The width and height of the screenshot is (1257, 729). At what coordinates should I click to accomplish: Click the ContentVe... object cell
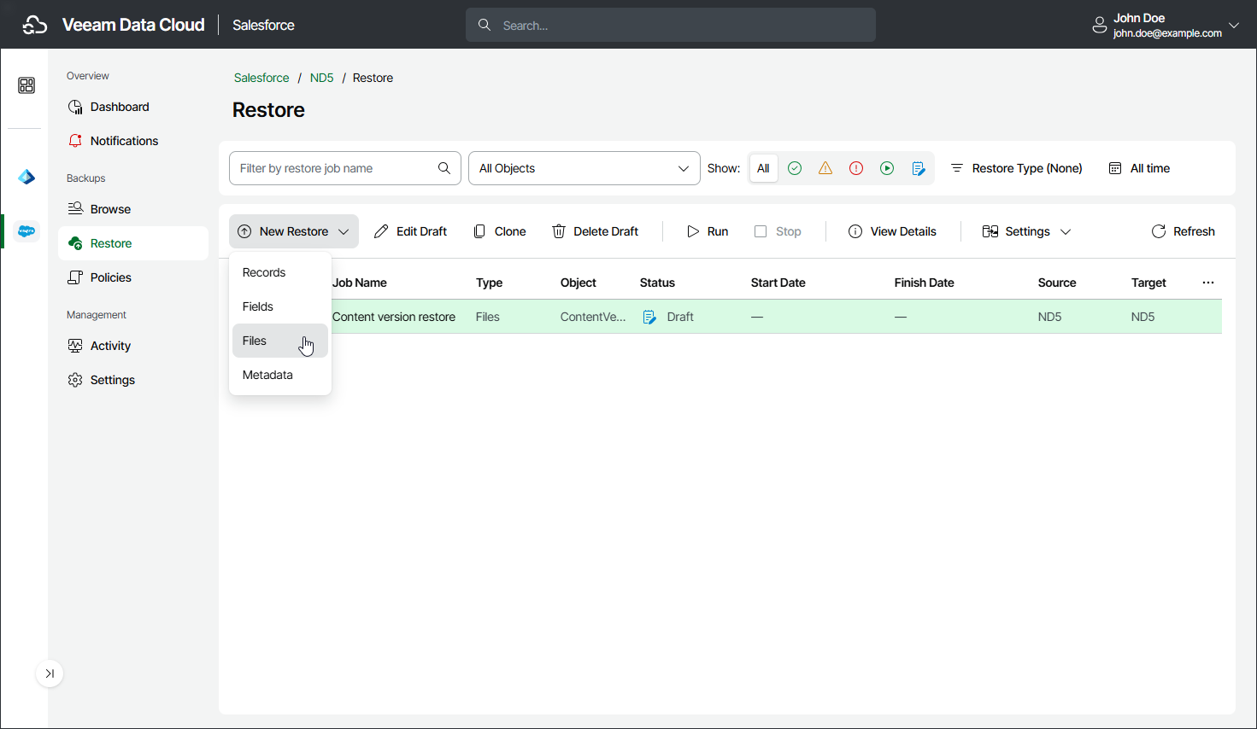593,317
